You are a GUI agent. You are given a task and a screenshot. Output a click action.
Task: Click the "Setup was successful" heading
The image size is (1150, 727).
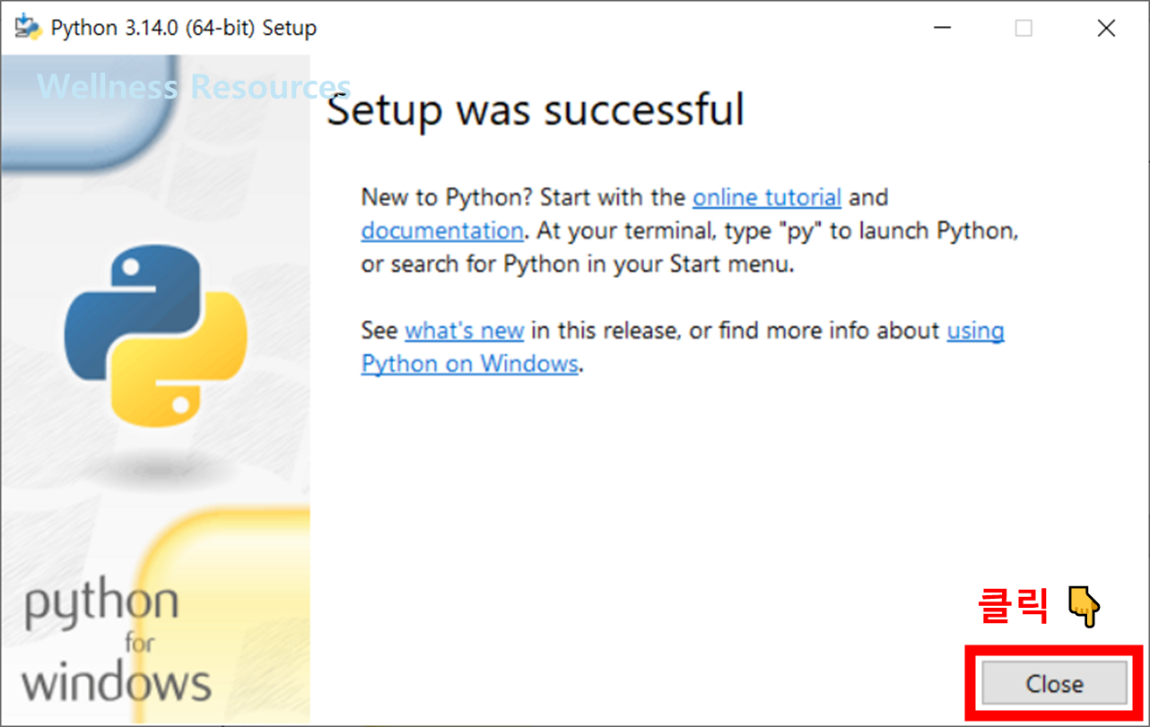(536, 110)
